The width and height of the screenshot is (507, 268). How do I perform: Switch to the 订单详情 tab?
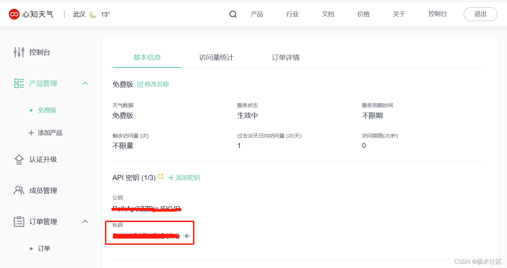286,57
